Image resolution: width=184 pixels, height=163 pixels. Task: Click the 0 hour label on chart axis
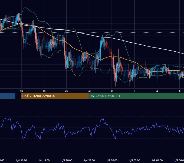coord(112,91)
